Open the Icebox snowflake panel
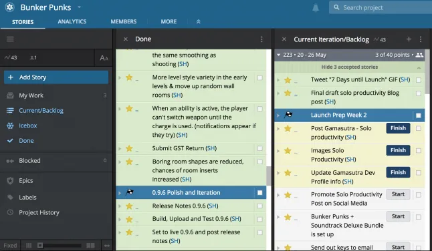This screenshot has width=432, height=251. [28, 125]
